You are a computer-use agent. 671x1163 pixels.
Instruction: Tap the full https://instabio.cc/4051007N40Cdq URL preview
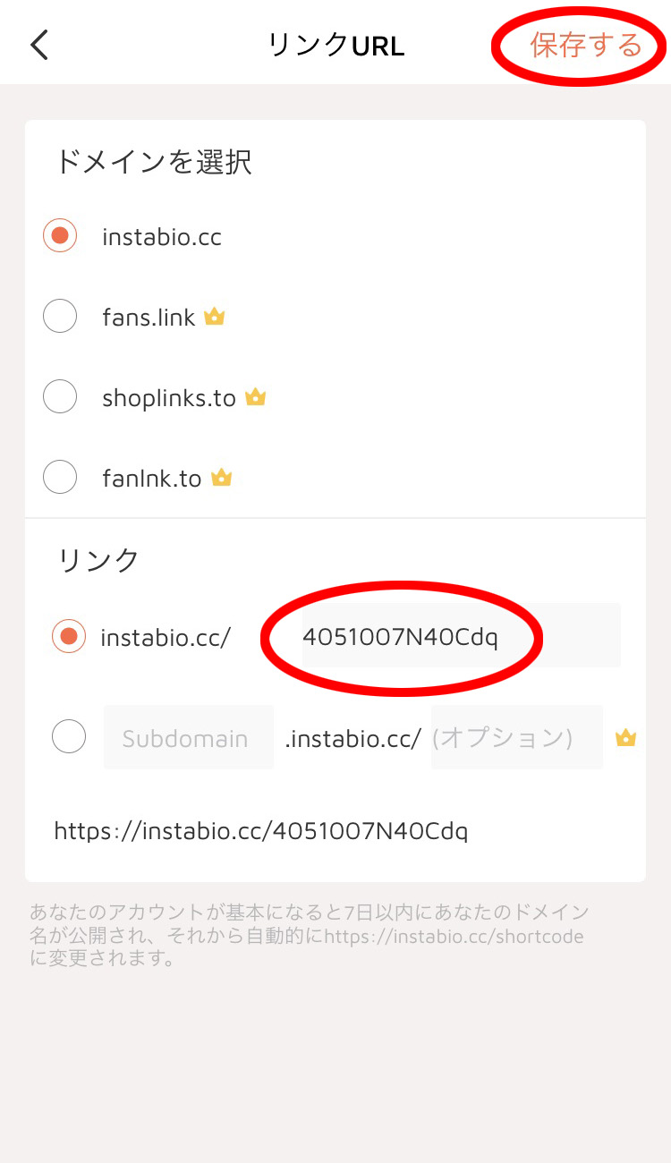pyautogui.click(x=260, y=831)
